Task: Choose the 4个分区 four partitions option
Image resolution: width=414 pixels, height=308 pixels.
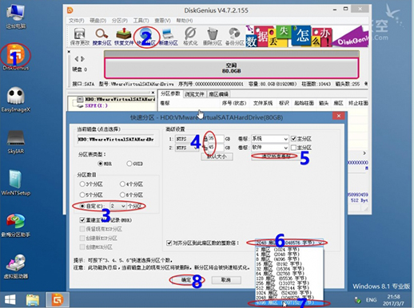Action: (x=122, y=184)
